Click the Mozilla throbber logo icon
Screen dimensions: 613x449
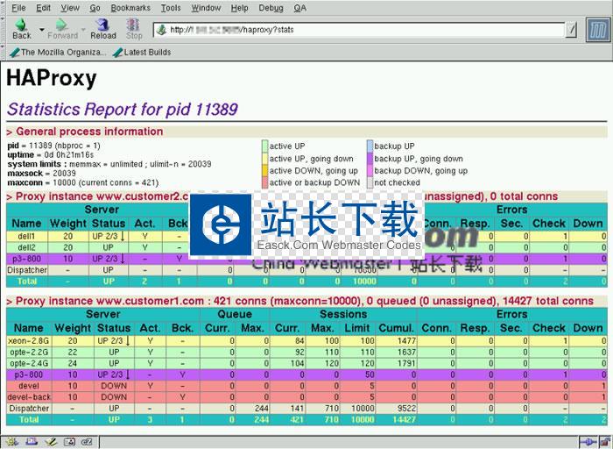coord(598,31)
